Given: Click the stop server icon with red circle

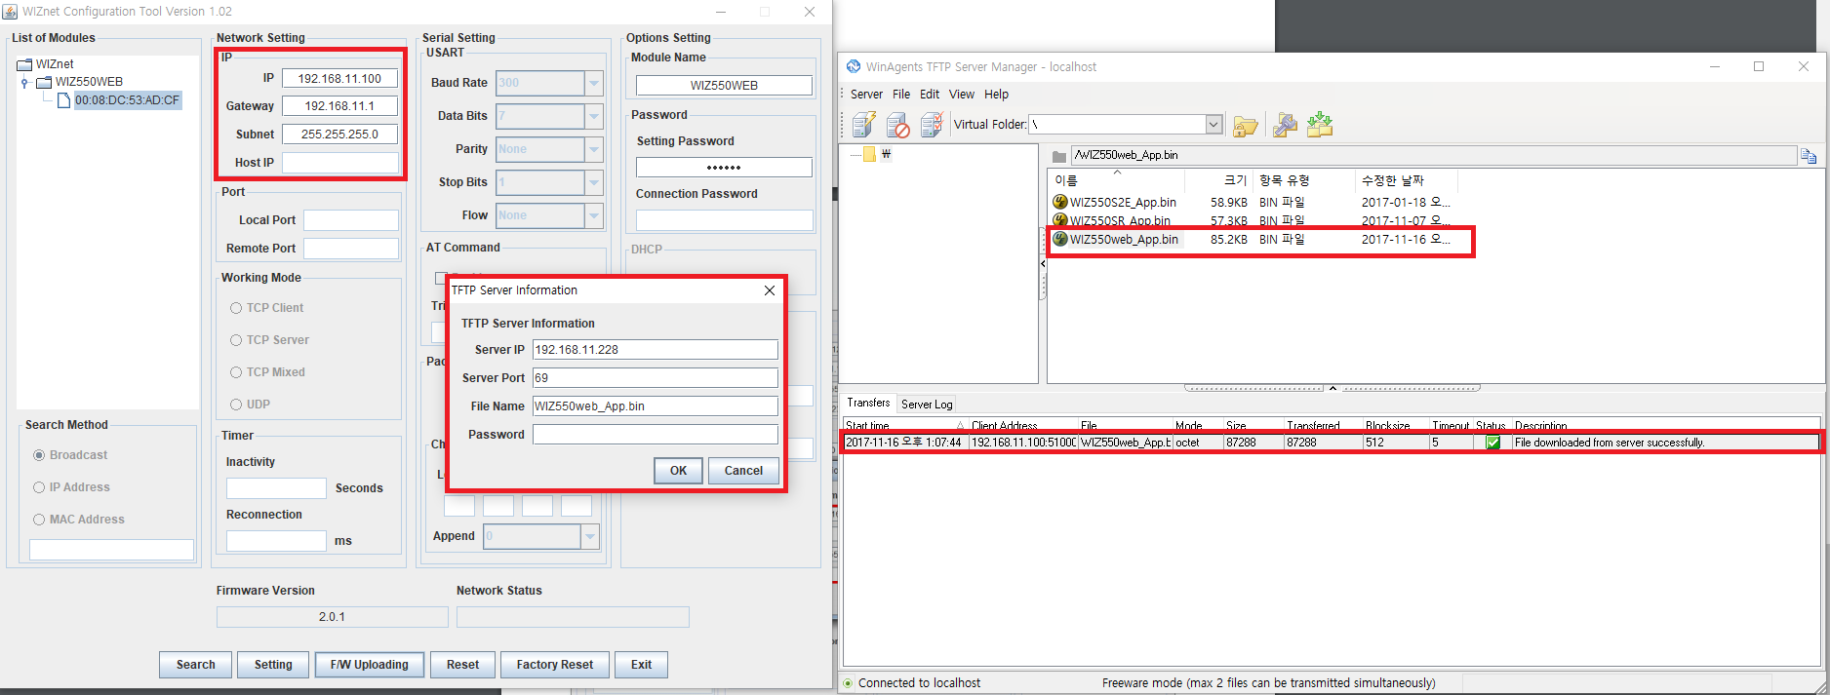Looking at the screenshot, I should pyautogui.click(x=897, y=125).
